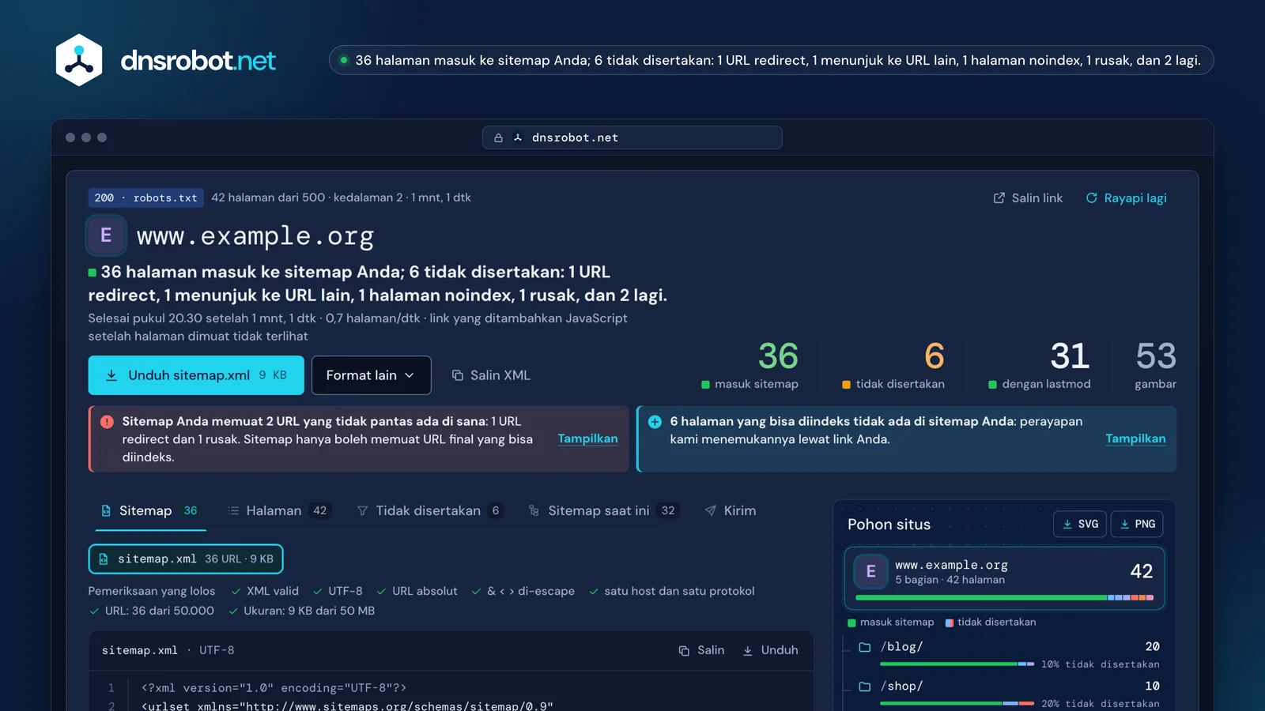Click the URL absolut check item

click(417, 591)
